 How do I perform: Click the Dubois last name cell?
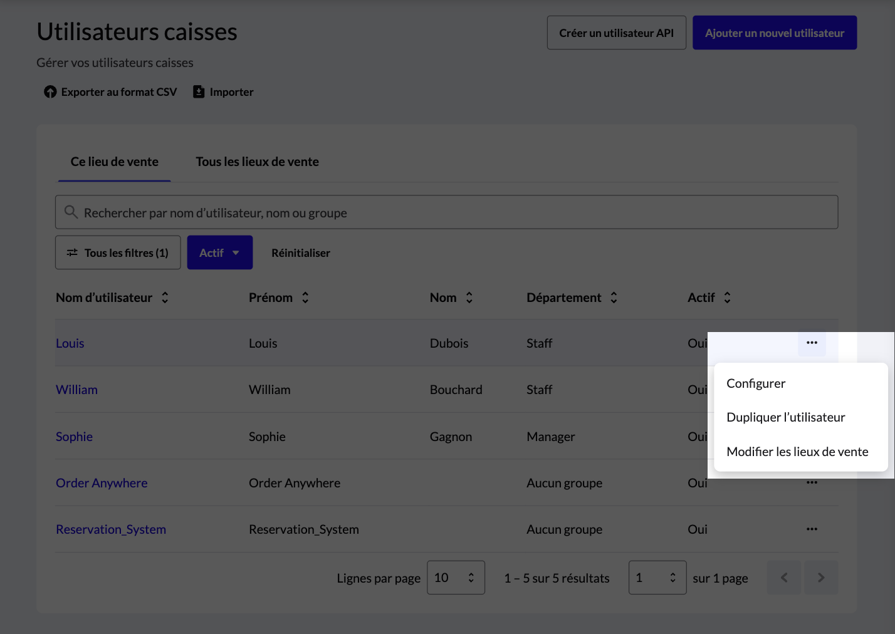pyautogui.click(x=449, y=343)
